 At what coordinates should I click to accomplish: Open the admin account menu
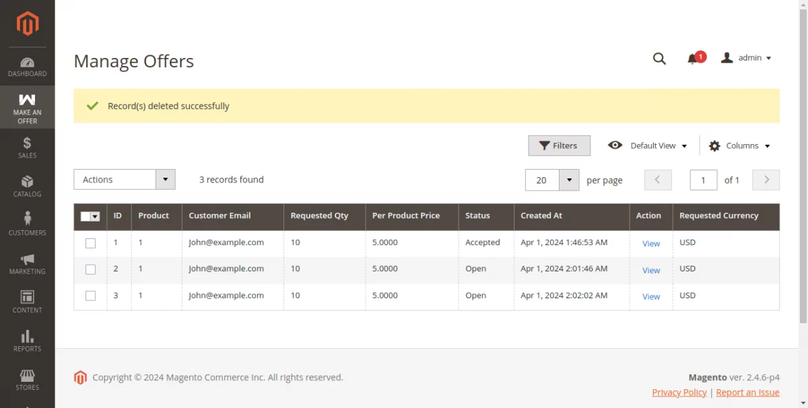[746, 58]
